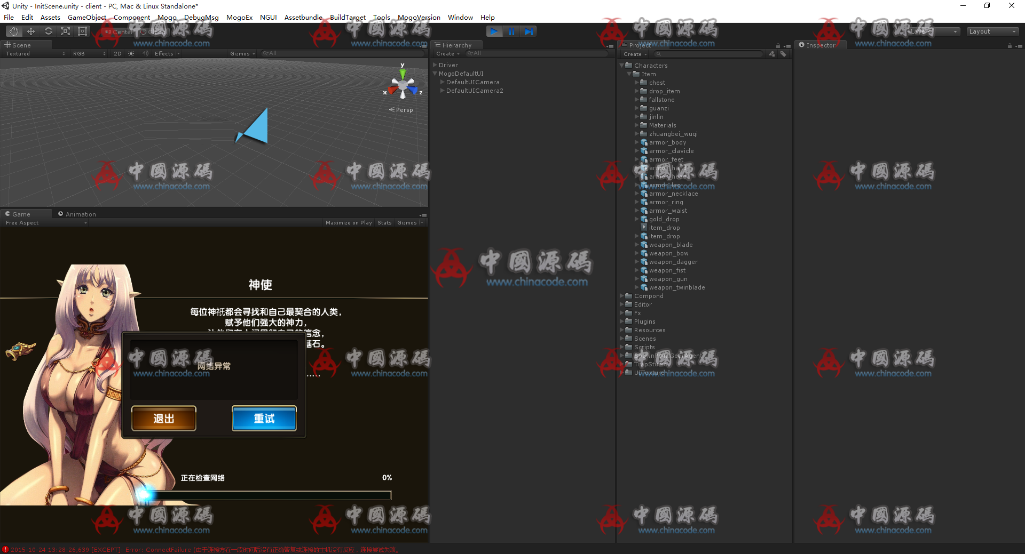Select the Rect transform tool
1025x554 pixels.
[83, 31]
